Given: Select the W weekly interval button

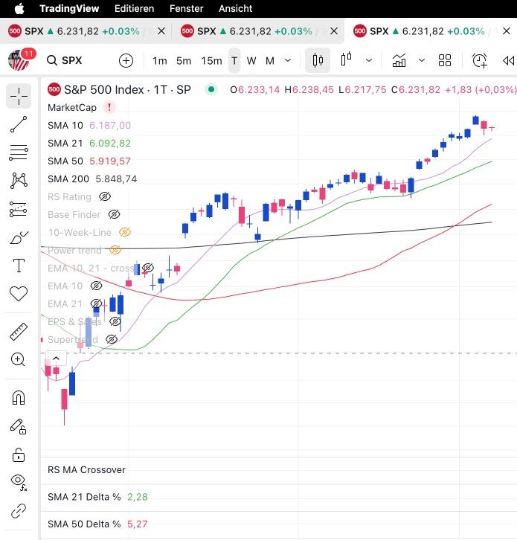Looking at the screenshot, I should (x=251, y=60).
